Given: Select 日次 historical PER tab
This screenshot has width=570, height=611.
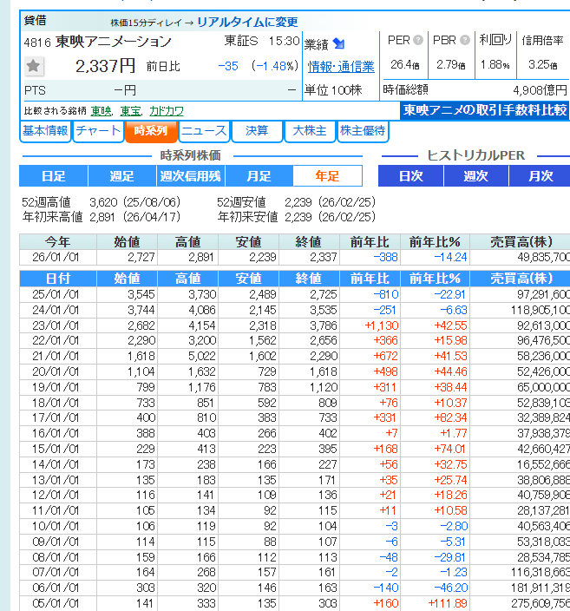Looking at the screenshot, I should pyautogui.click(x=410, y=176).
